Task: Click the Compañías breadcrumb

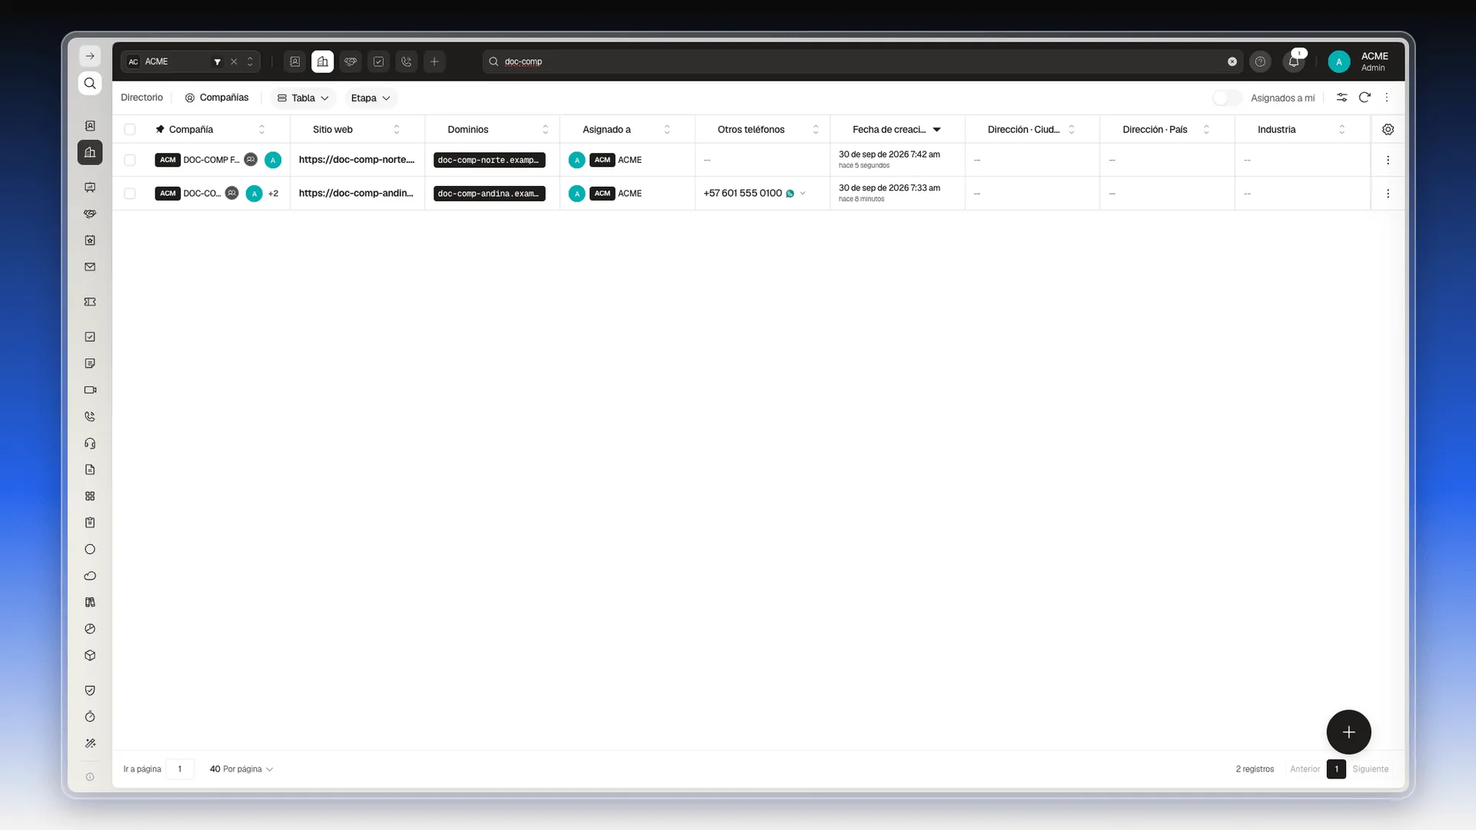Action: point(217,98)
